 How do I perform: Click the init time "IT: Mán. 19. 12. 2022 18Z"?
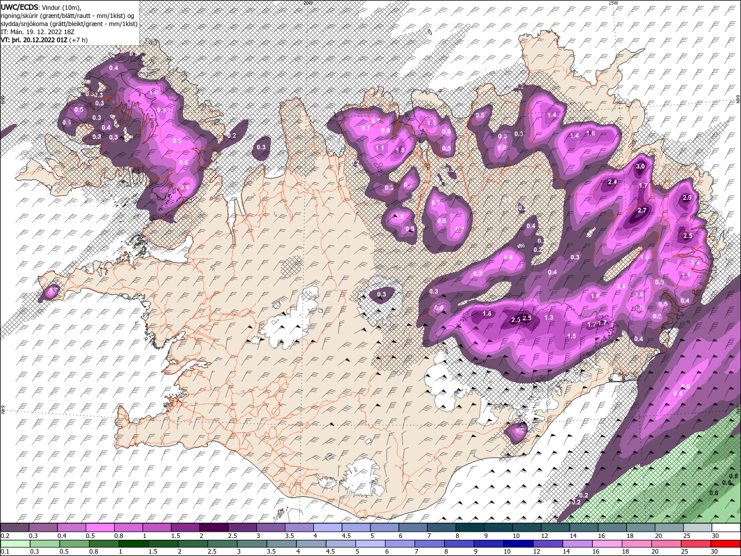[39, 32]
